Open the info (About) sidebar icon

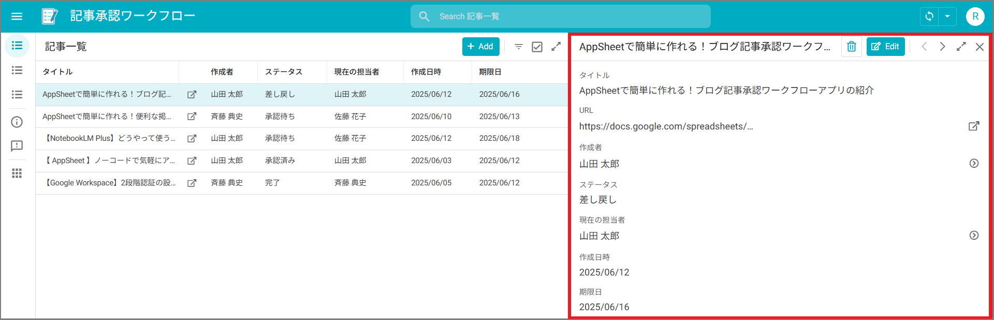point(17,122)
